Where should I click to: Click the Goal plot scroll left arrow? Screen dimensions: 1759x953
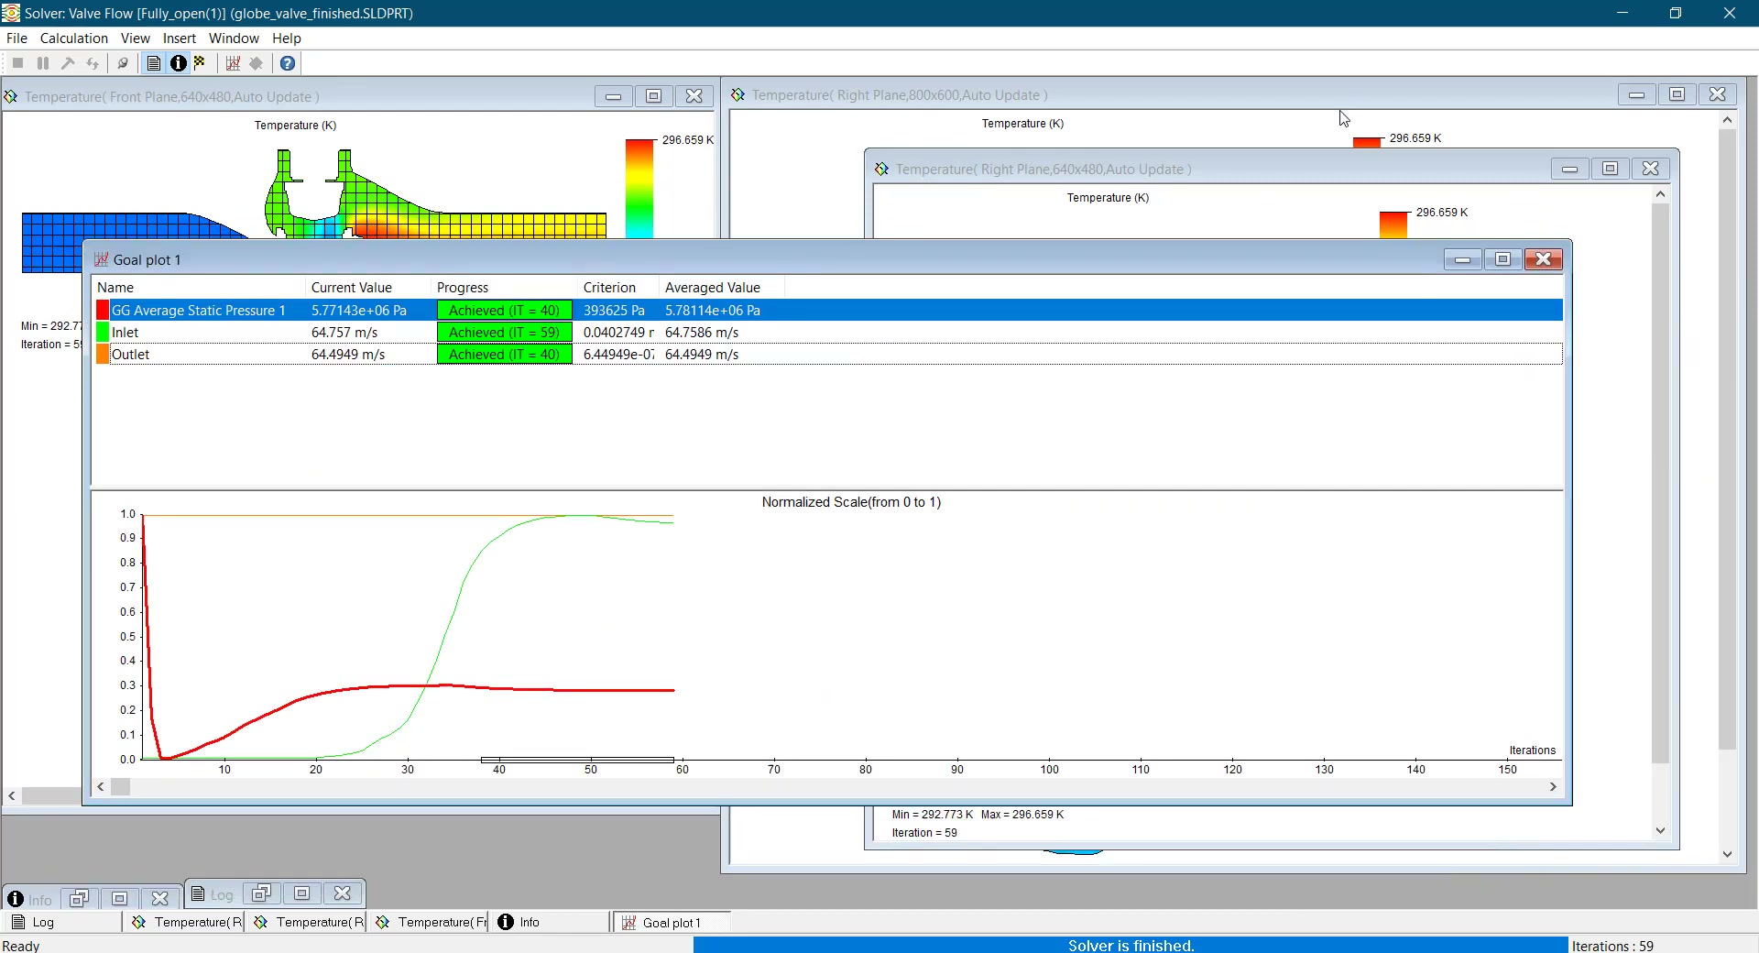[101, 786]
